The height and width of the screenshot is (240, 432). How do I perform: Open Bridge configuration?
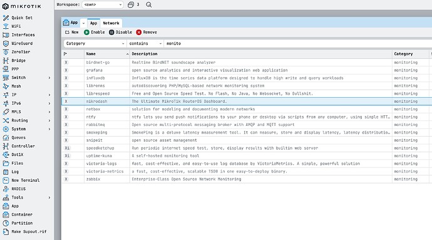[x=18, y=60]
